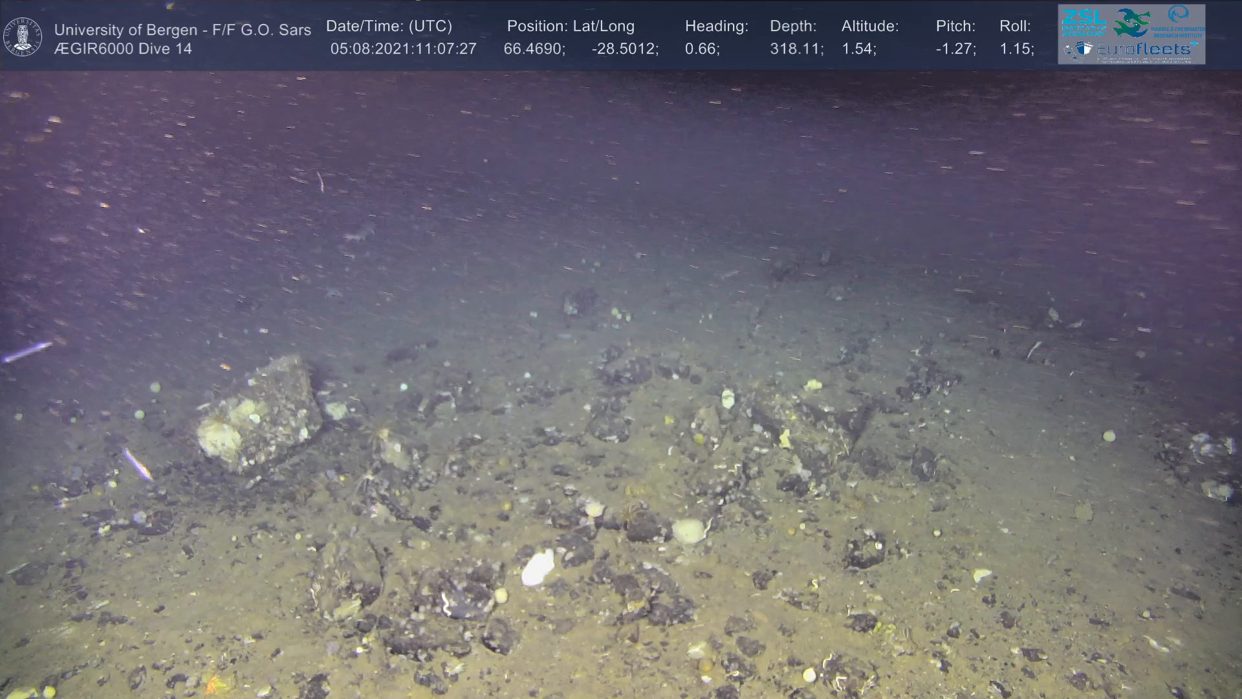Click the ZSL Institute of Zoology logo
Viewport: 1242px width, 699px height.
pos(1084,22)
